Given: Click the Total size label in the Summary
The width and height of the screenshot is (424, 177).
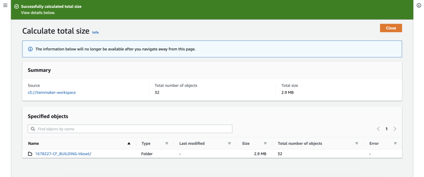Looking at the screenshot, I should click(289, 85).
